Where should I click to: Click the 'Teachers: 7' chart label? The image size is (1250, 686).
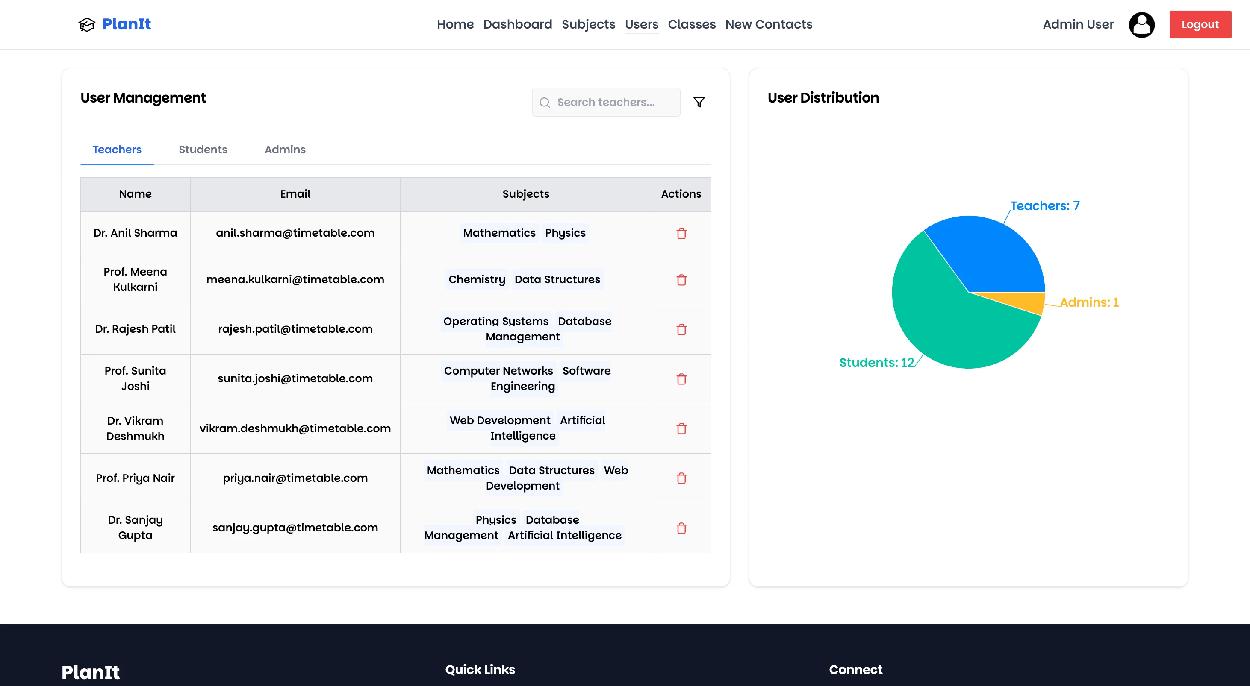pos(1045,205)
